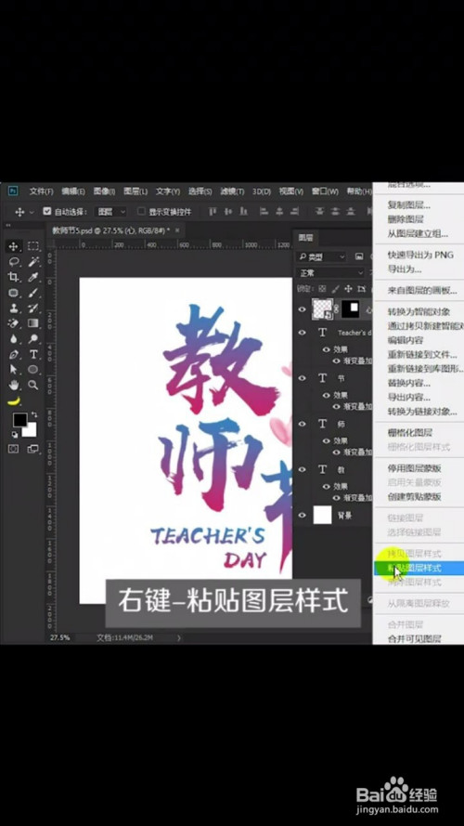Open the 编辑(E) menu
Image resolution: width=464 pixels, height=826 pixels.
tap(73, 191)
